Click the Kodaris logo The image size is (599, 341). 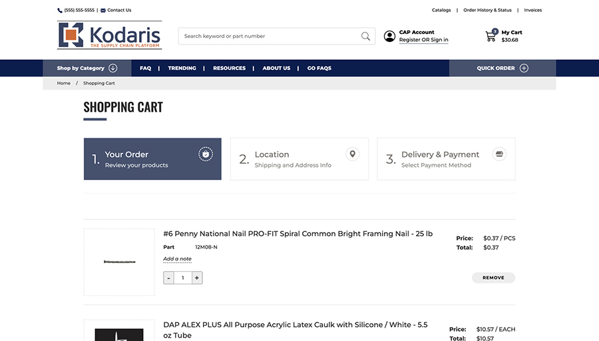click(109, 35)
